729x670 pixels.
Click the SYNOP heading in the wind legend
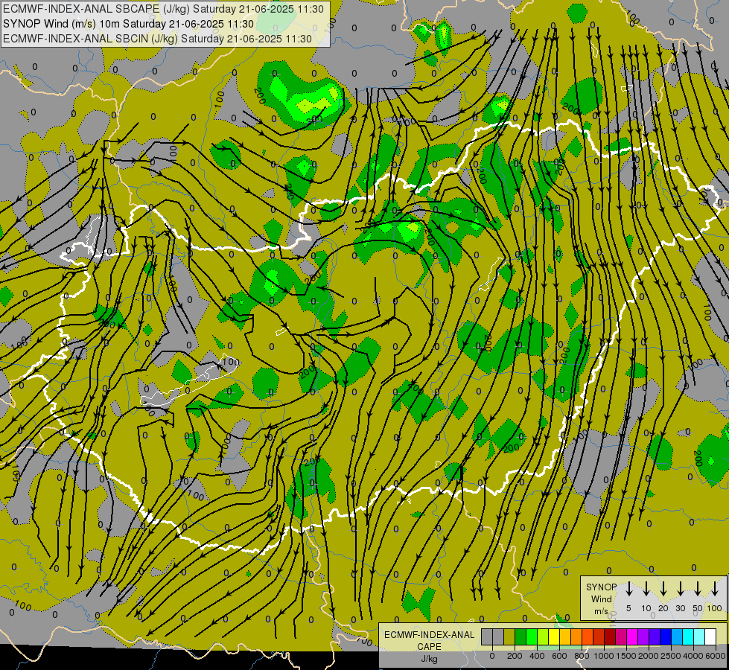point(602,587)
